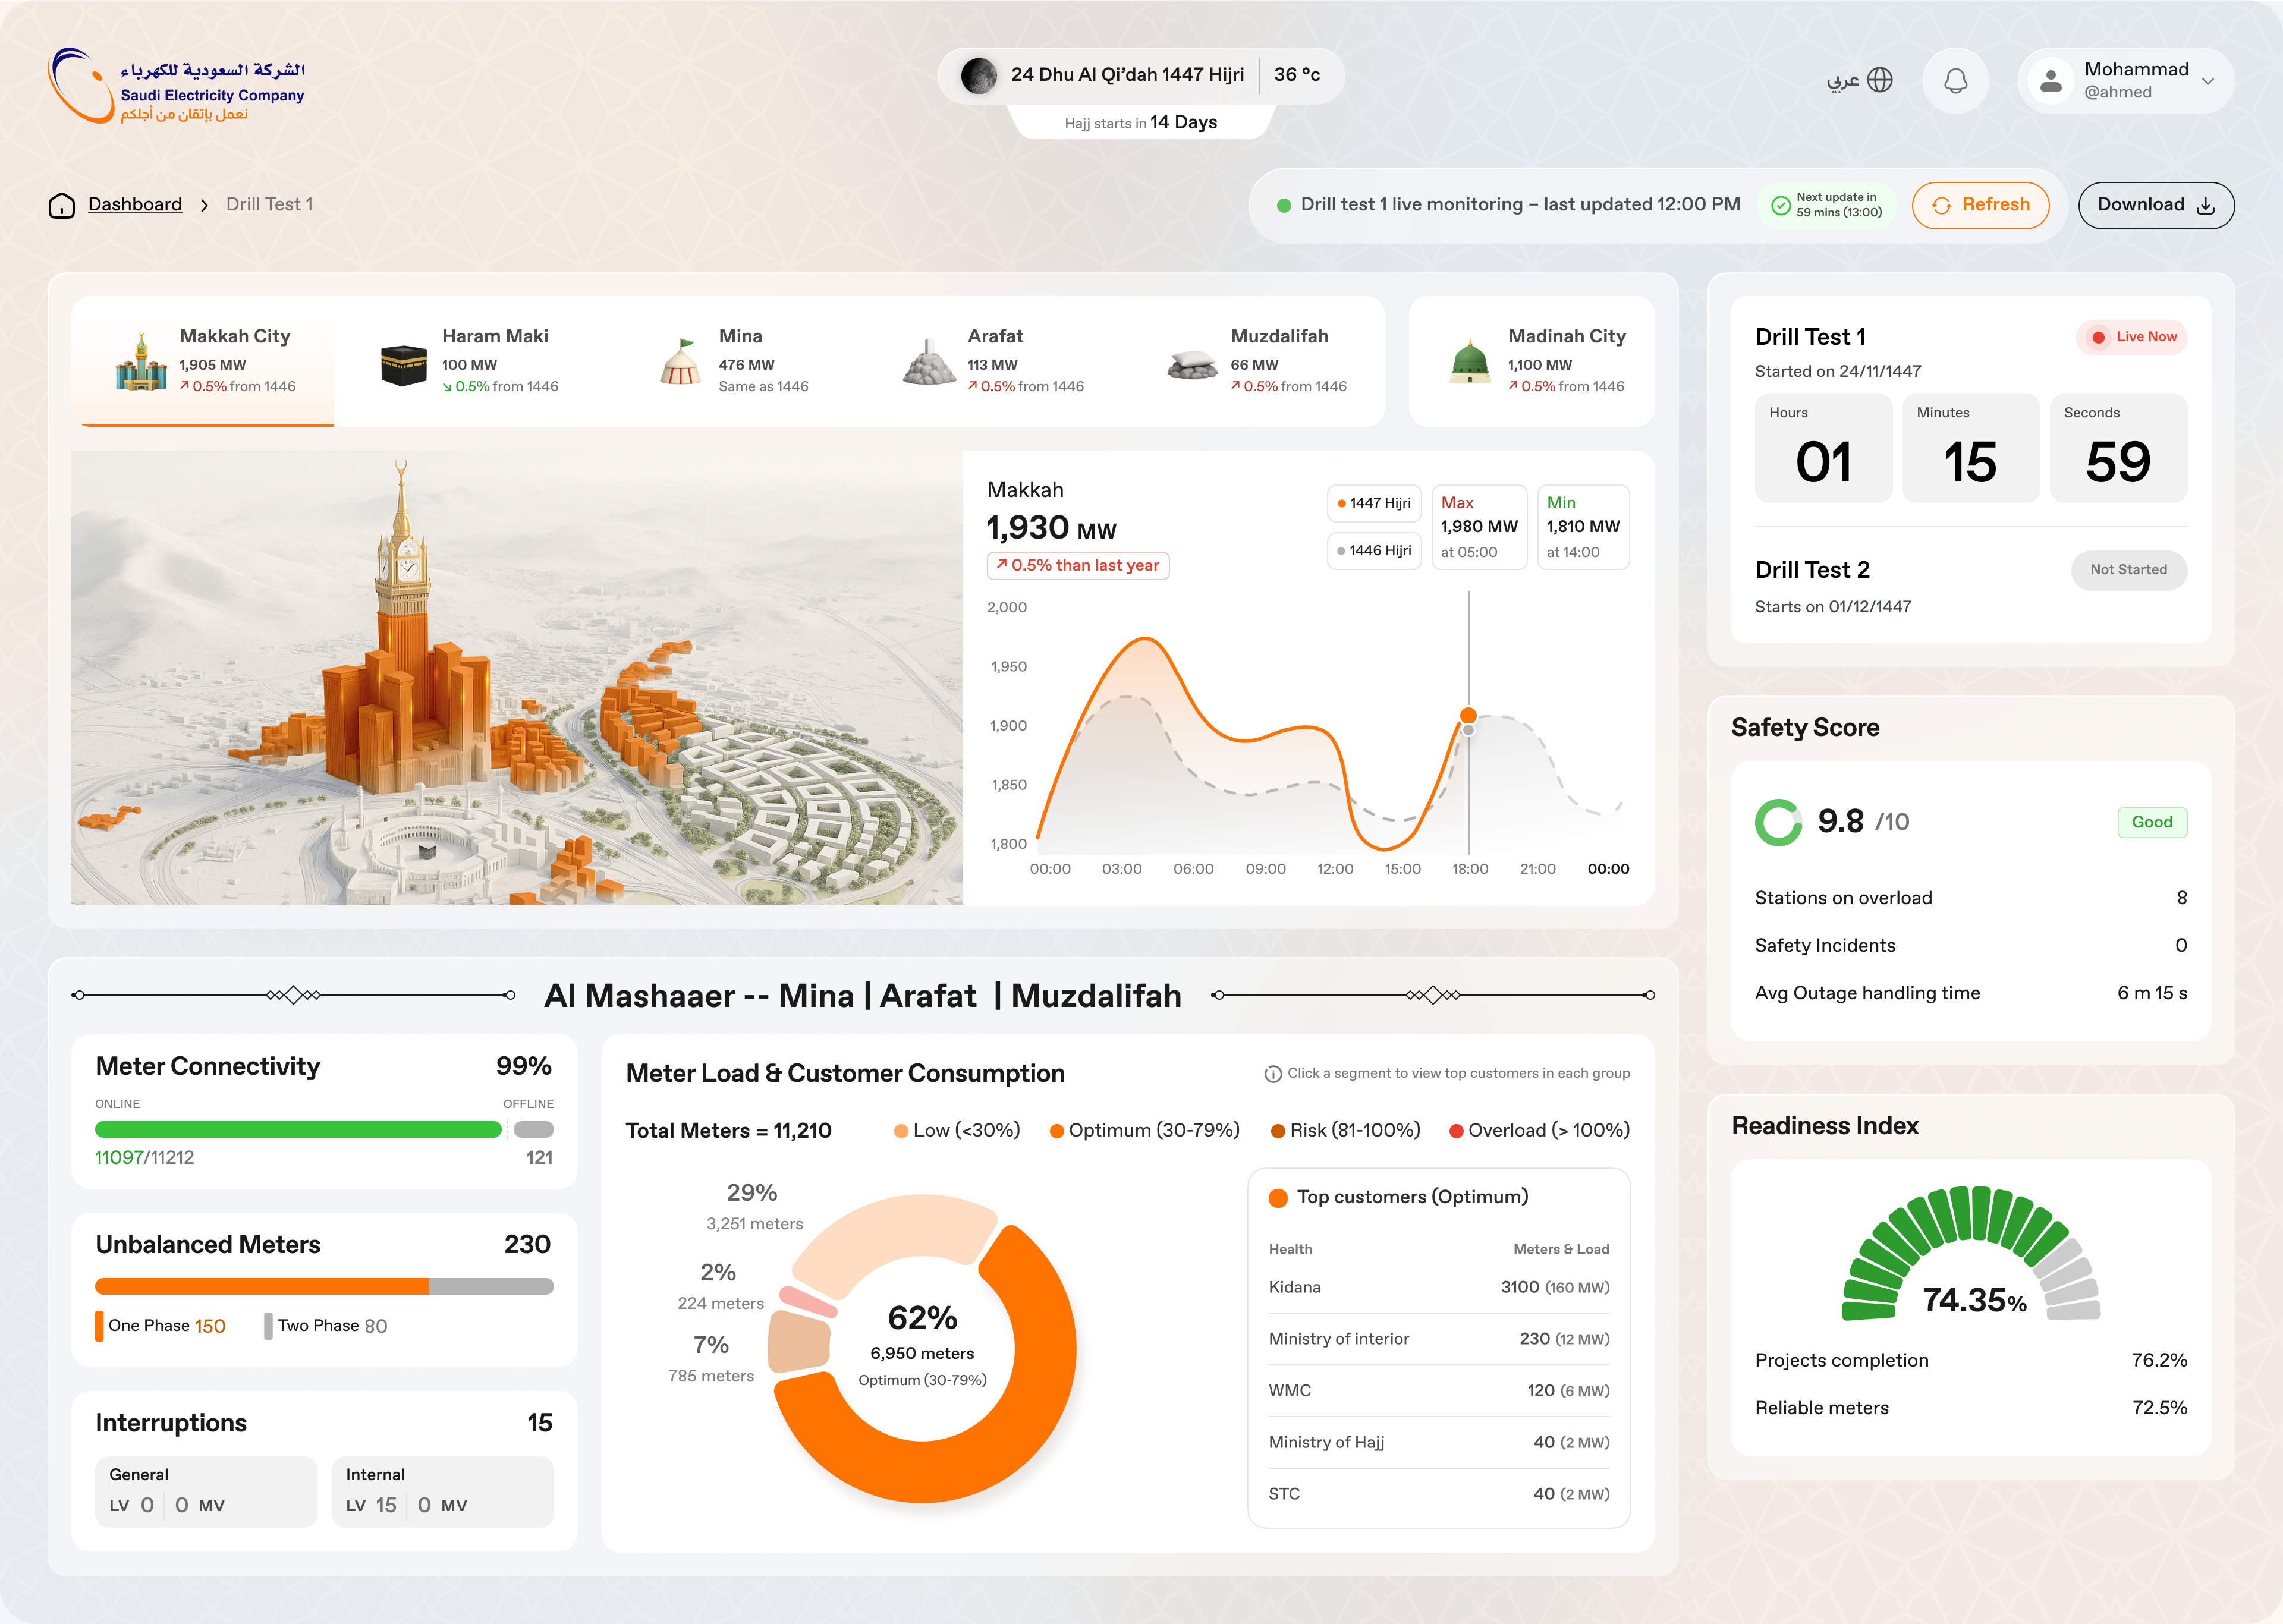Screen dimensions: 2283x1624
Task: Click the moon phase icon
Action: point(978,75)
